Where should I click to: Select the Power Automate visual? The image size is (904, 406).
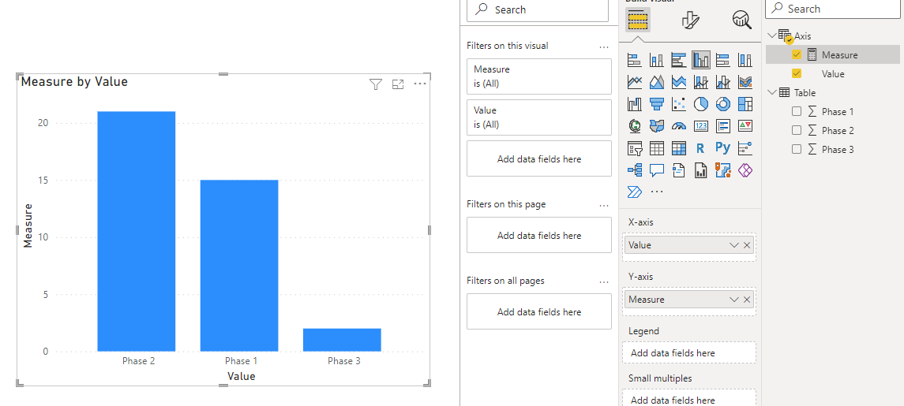click(634, 192)
